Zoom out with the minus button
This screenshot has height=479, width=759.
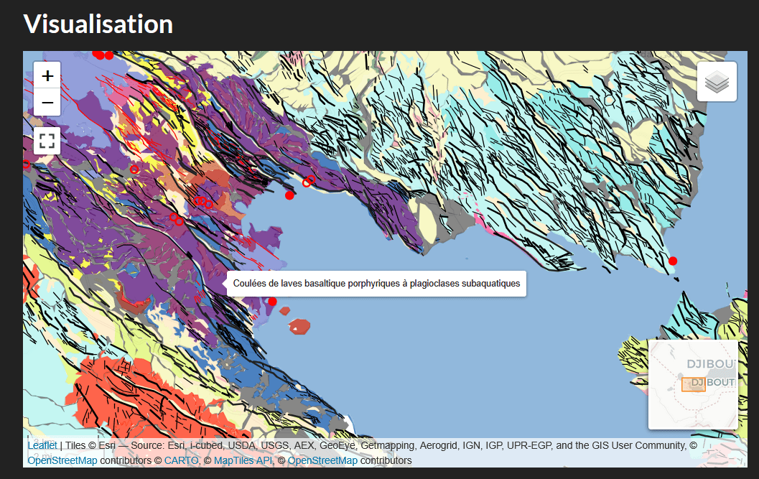pos(47,103)
